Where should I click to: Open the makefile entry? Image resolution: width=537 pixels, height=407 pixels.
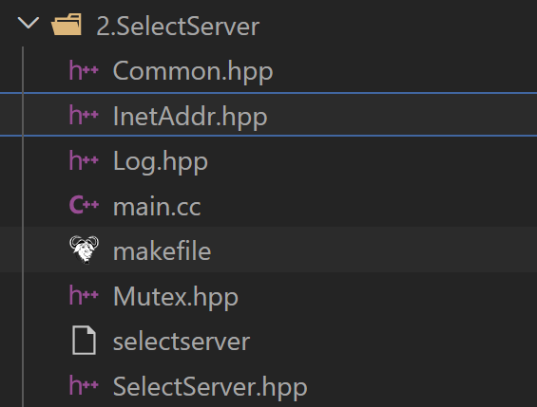tap(162, 251)
